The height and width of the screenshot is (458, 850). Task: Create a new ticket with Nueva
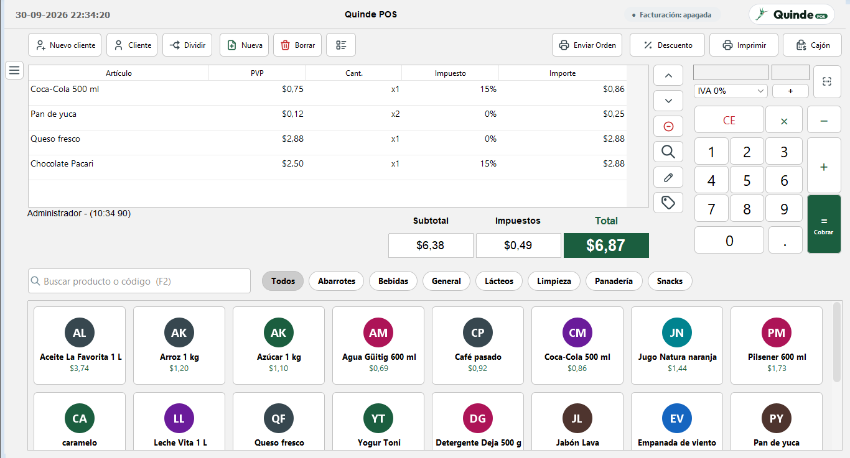click(245, 45)
